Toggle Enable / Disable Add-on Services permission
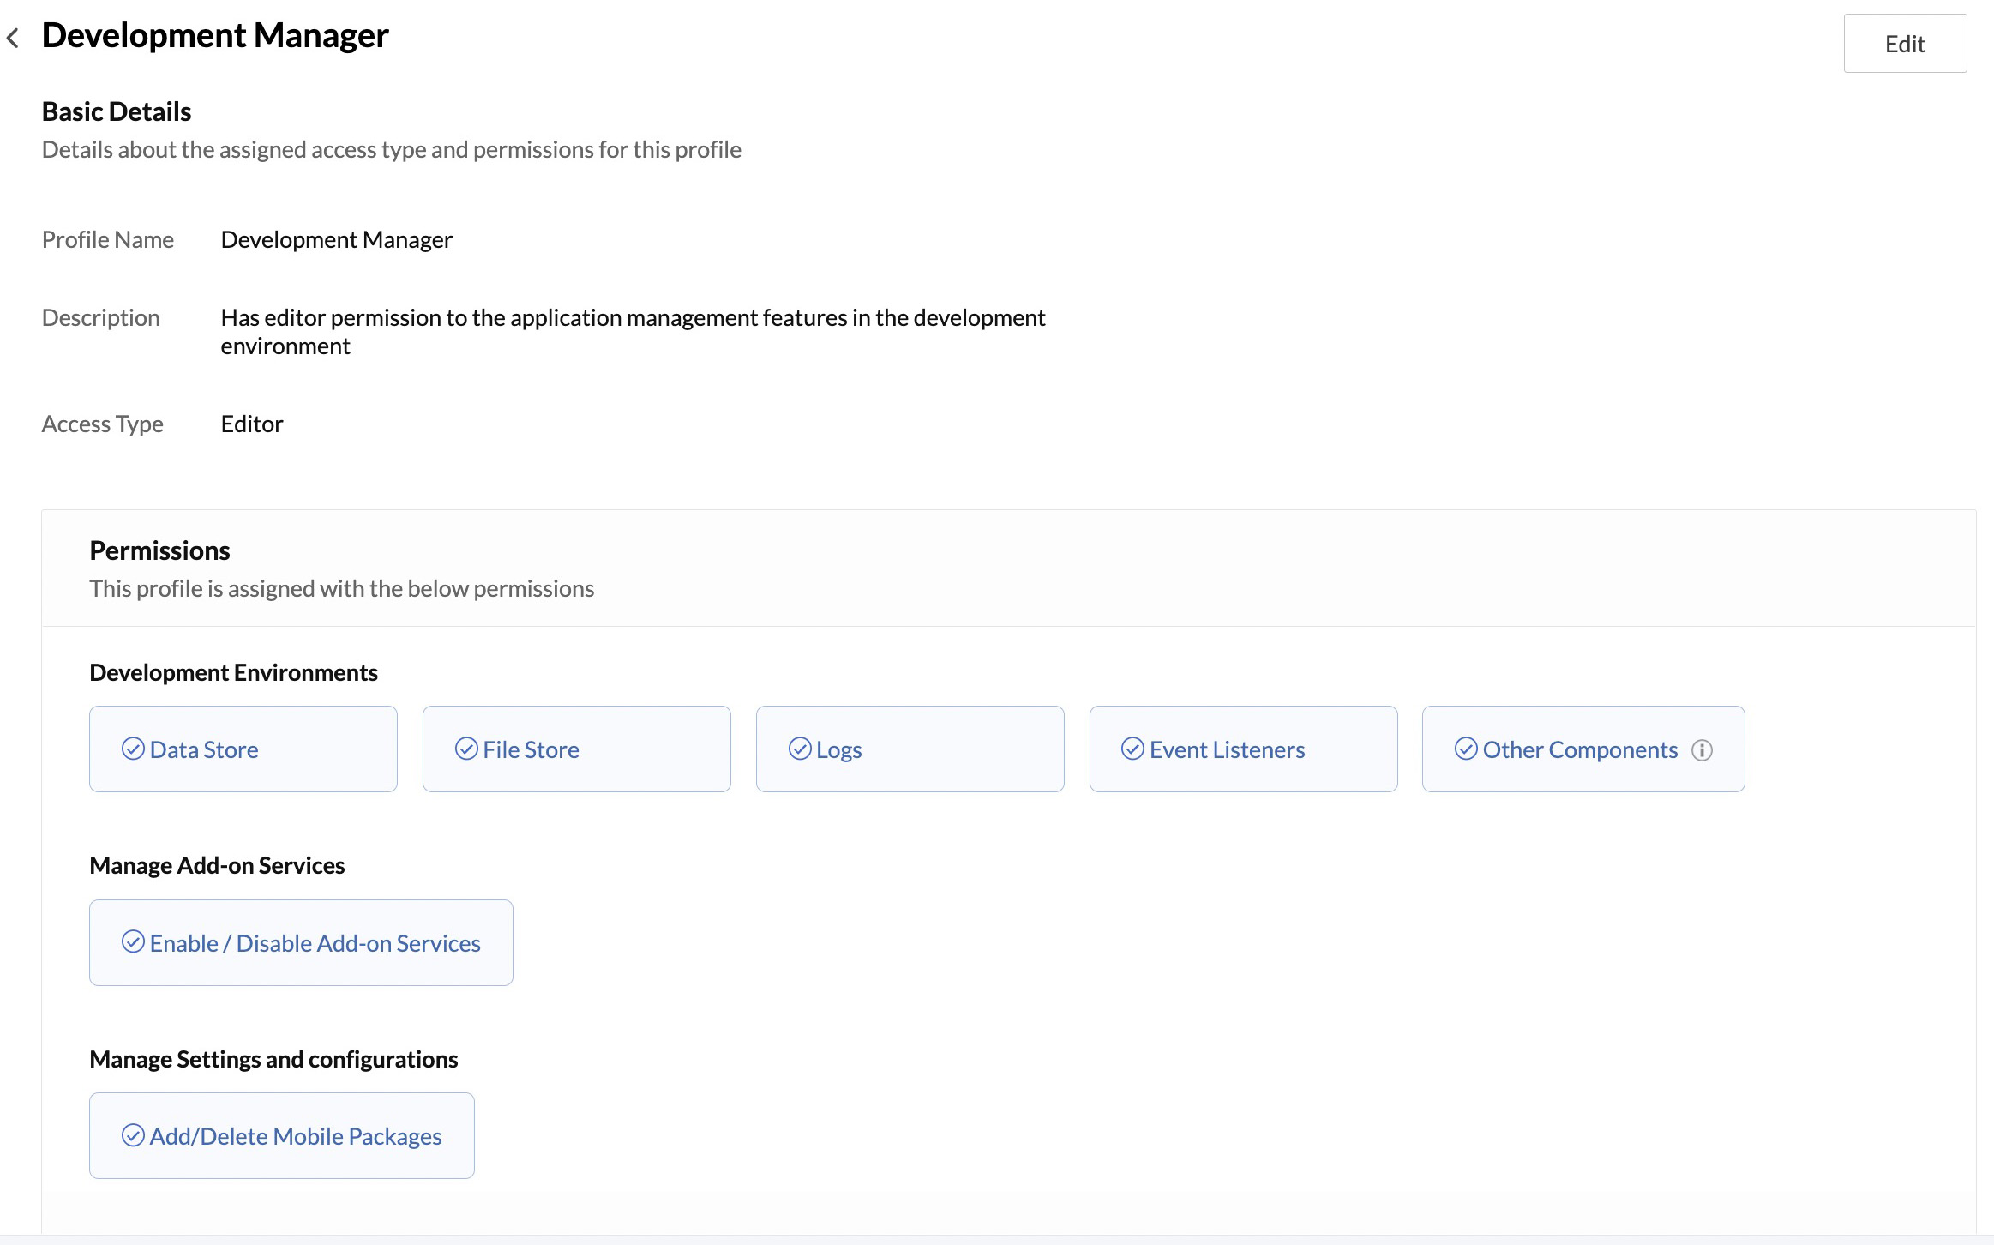This screenshot has width=1994, height=1245. coord(300,942)
